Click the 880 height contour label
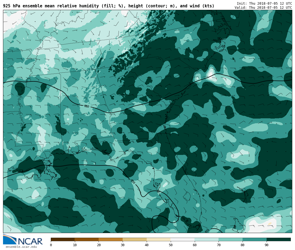The image size is (295, 250). coord(87,106)
